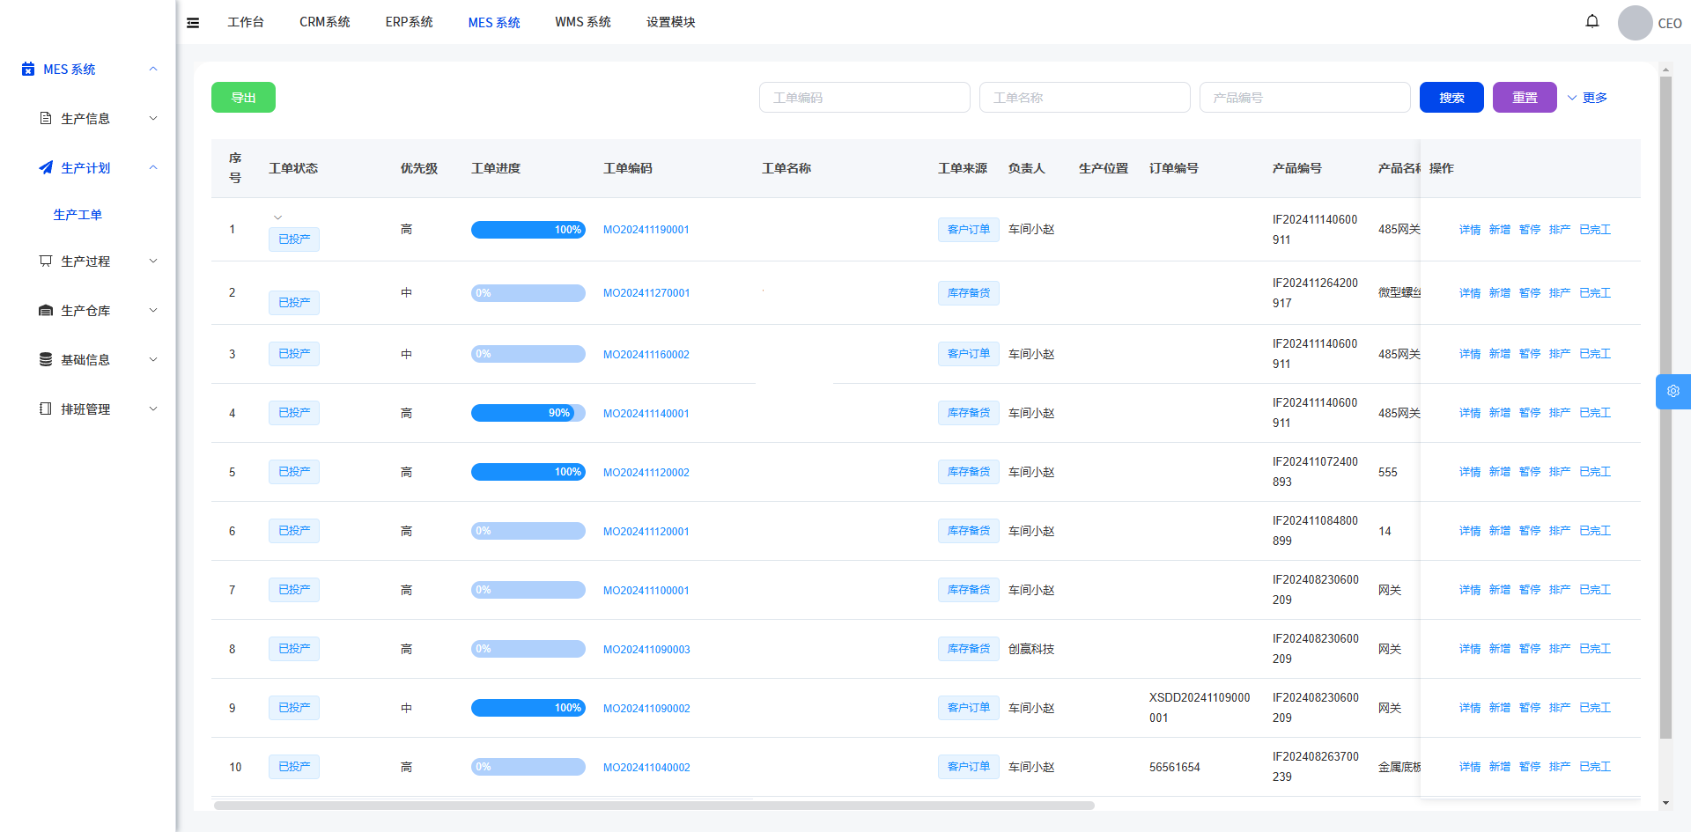Open the floating settings gear panel
This screenshot has width=1691, height=832.
pyautogui.click(x=1673, y=392)
